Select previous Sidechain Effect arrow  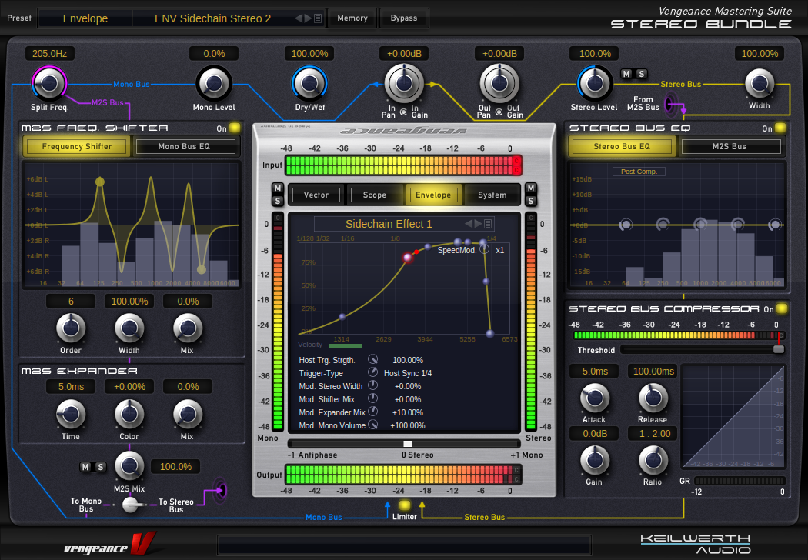[469, 224]
